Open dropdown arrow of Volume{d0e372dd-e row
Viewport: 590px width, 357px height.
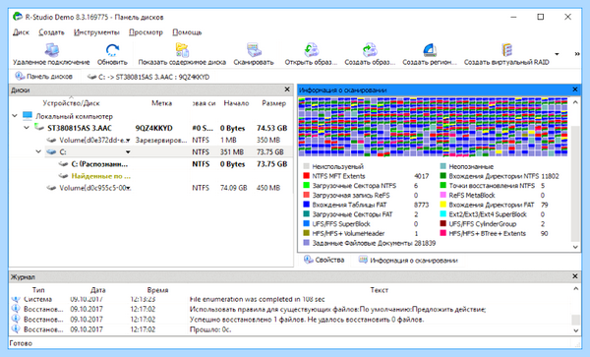coord(128,141)
